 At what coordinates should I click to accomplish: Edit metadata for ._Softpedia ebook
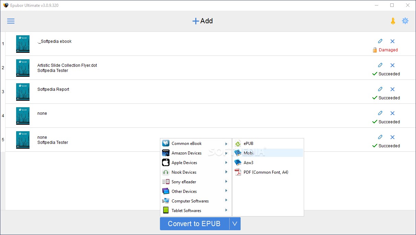pos(380,41)
